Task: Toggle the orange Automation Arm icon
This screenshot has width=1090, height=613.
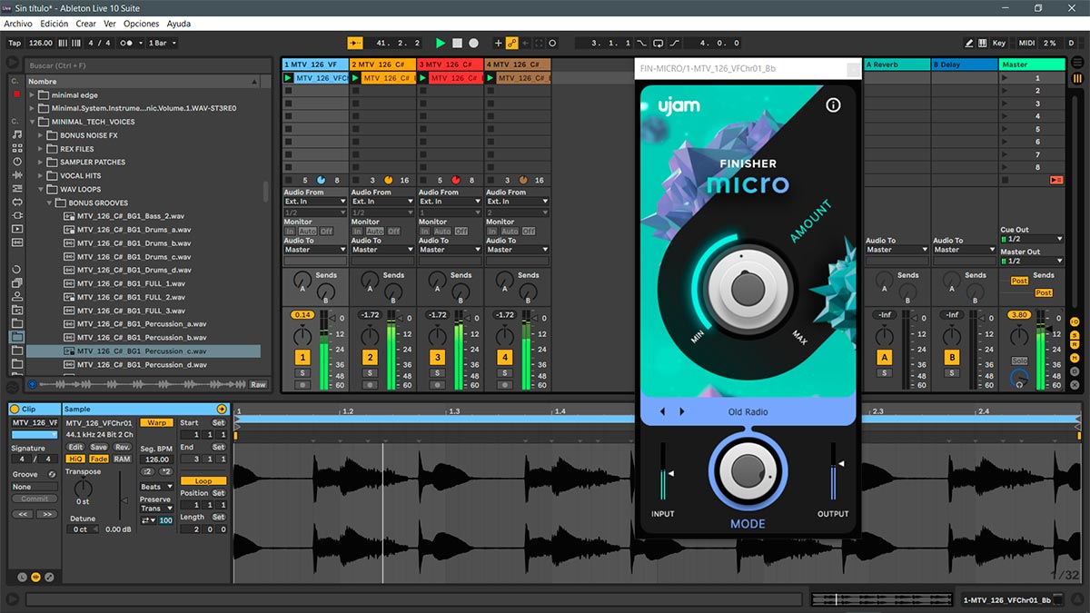Action: tap(511, 43)
